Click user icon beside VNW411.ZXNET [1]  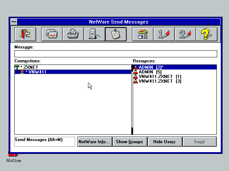[x=136, y=77]
